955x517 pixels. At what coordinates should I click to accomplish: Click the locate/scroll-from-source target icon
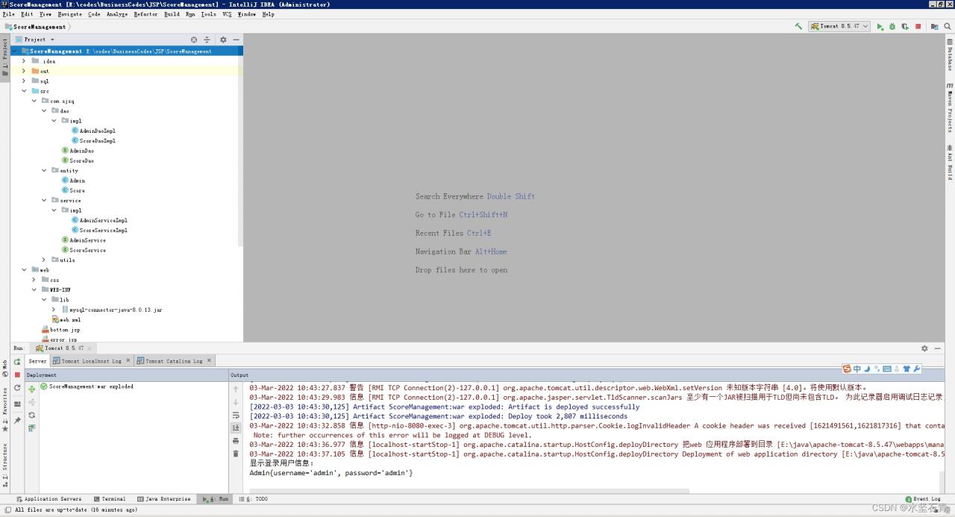pyautogui.click(x=194, y=40)
